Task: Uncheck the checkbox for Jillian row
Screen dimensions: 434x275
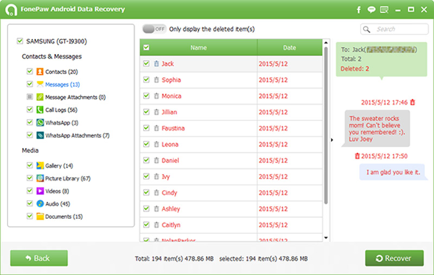Action: [x=146, y=112]
